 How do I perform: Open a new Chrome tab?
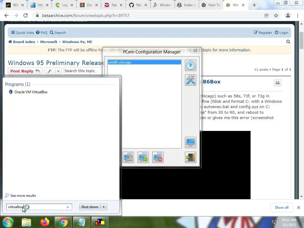click(x=254, y=5)
